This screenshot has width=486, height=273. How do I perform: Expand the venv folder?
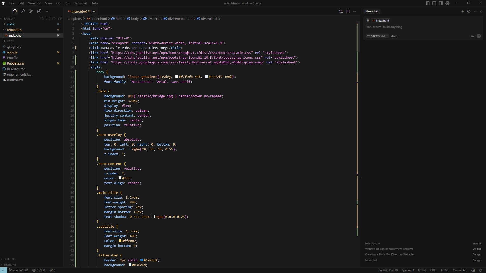pos(10,41)
